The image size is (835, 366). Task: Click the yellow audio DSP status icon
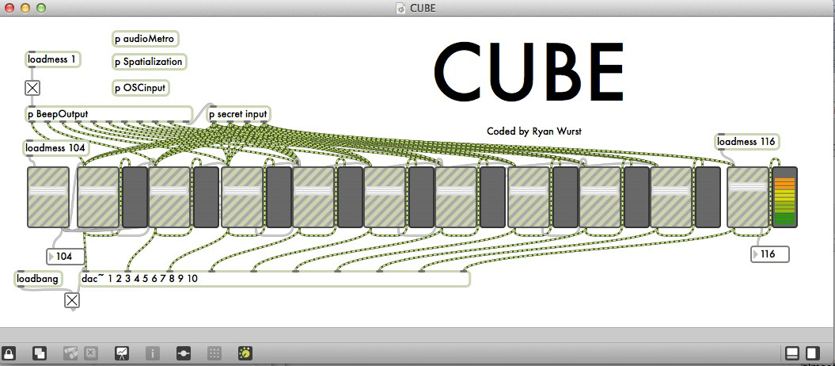tap(245, 353)
